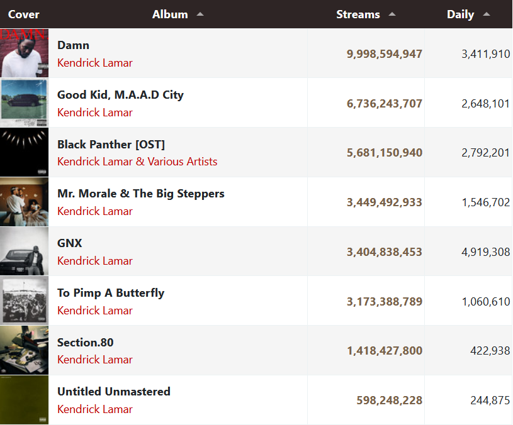Click the GNX album cover image
This screenshot has height=425, width=513.
point(24,251)
